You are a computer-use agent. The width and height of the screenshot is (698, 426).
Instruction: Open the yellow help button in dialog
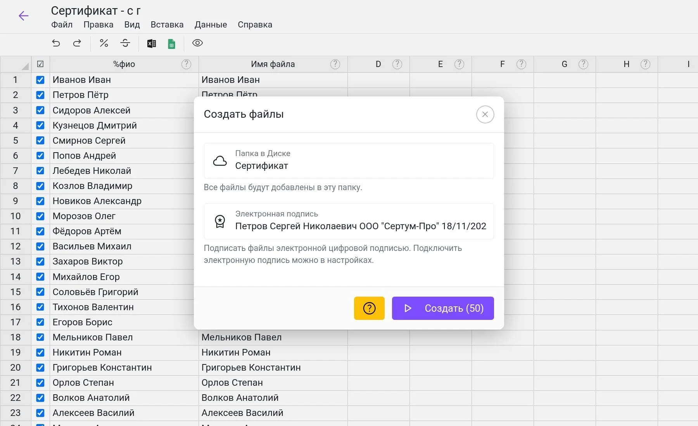tap(369, 308)
